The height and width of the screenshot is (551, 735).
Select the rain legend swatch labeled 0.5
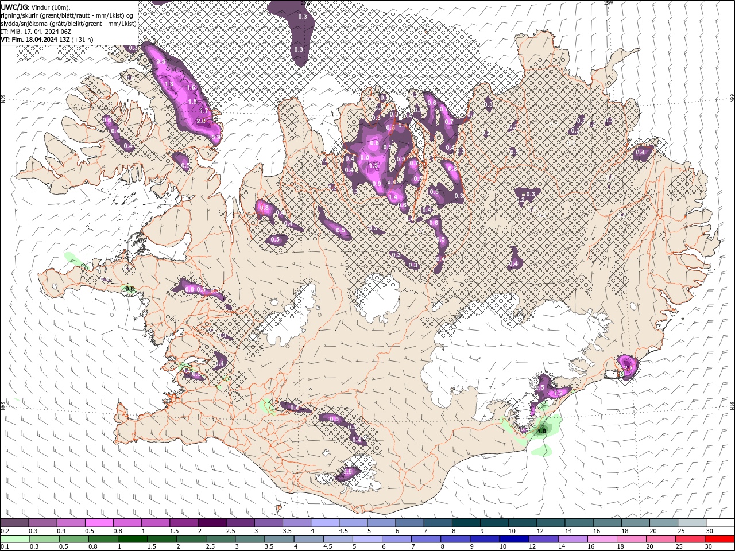[x=73, y=538]
